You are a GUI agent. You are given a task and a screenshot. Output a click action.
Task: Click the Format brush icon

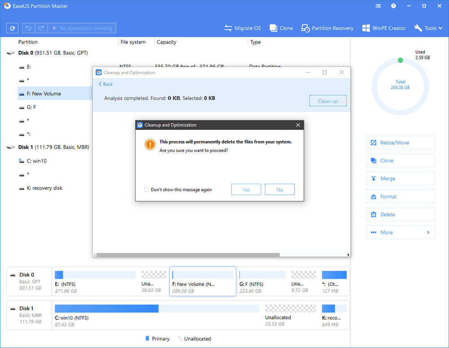click(x=374, y=196)
